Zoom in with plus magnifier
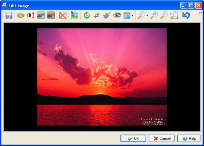The height and width of the screenshot is (146, 204). coord(154,15)
